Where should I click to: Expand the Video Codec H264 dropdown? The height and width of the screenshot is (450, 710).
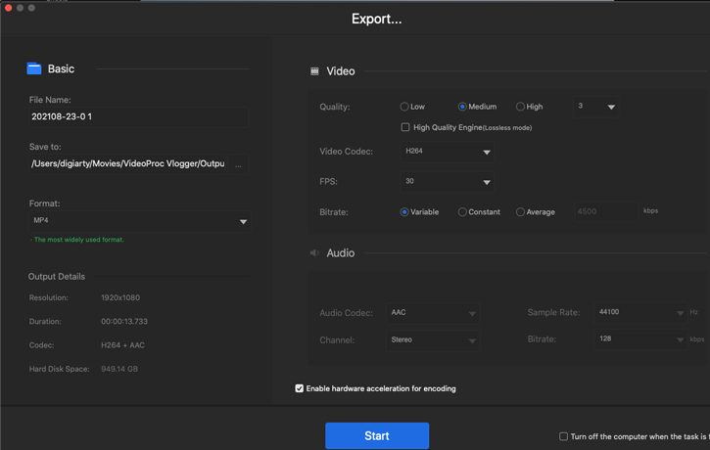coord(447,152)
